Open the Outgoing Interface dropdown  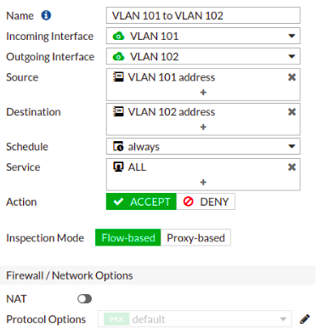tap(203, 57)
